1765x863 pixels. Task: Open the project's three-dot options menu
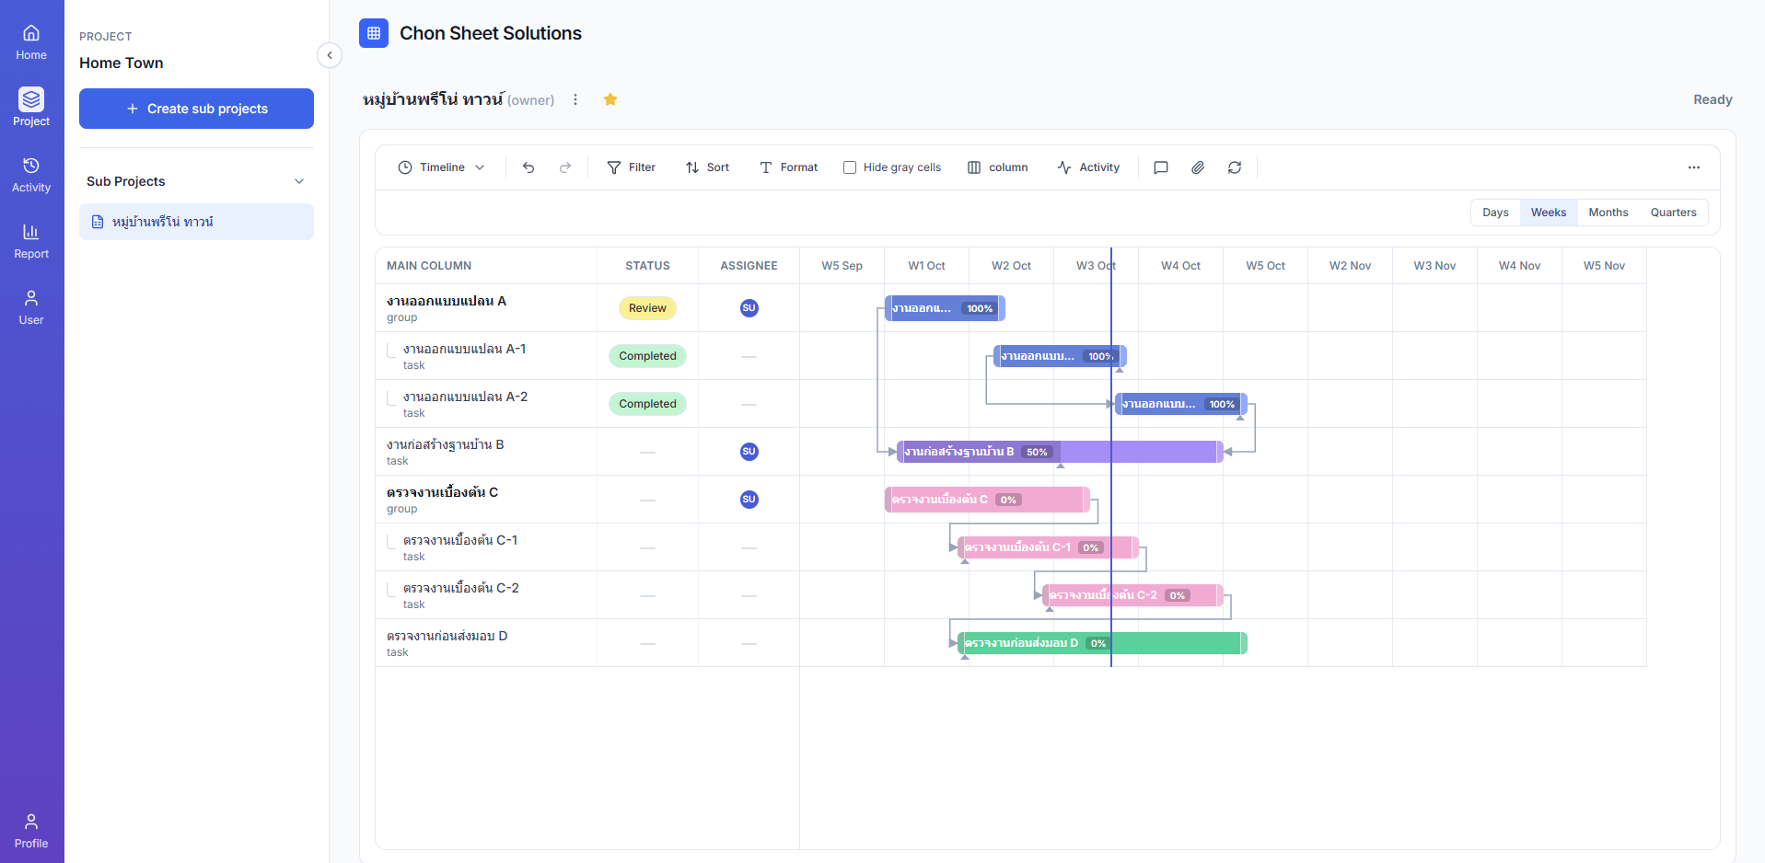click(575, 99)
